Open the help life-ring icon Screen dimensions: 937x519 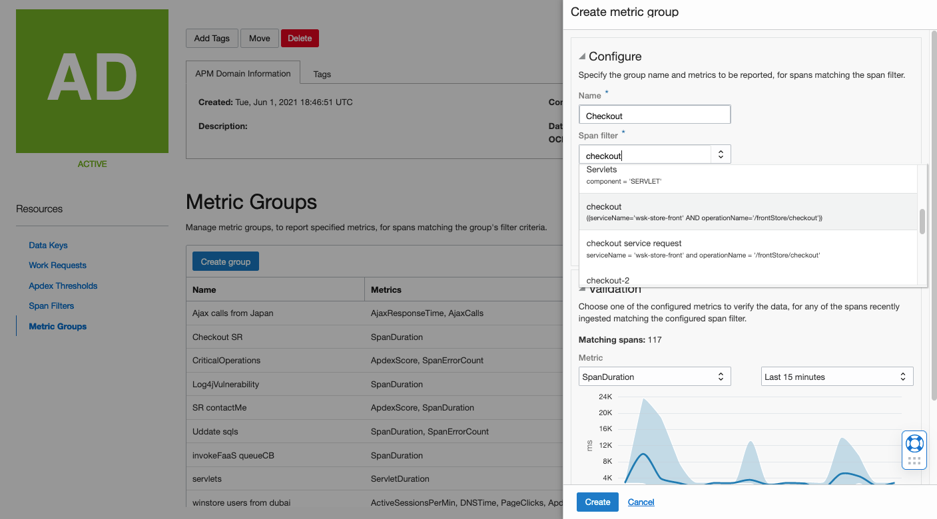tap(914, 442)
